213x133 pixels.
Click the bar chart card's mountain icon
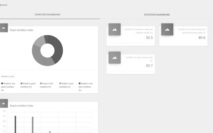pos(4,103)
